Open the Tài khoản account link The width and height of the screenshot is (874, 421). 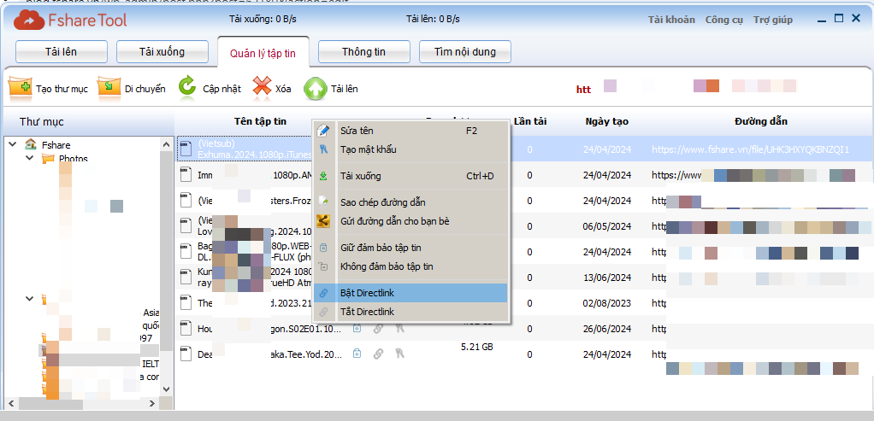[x=671, y=20]
